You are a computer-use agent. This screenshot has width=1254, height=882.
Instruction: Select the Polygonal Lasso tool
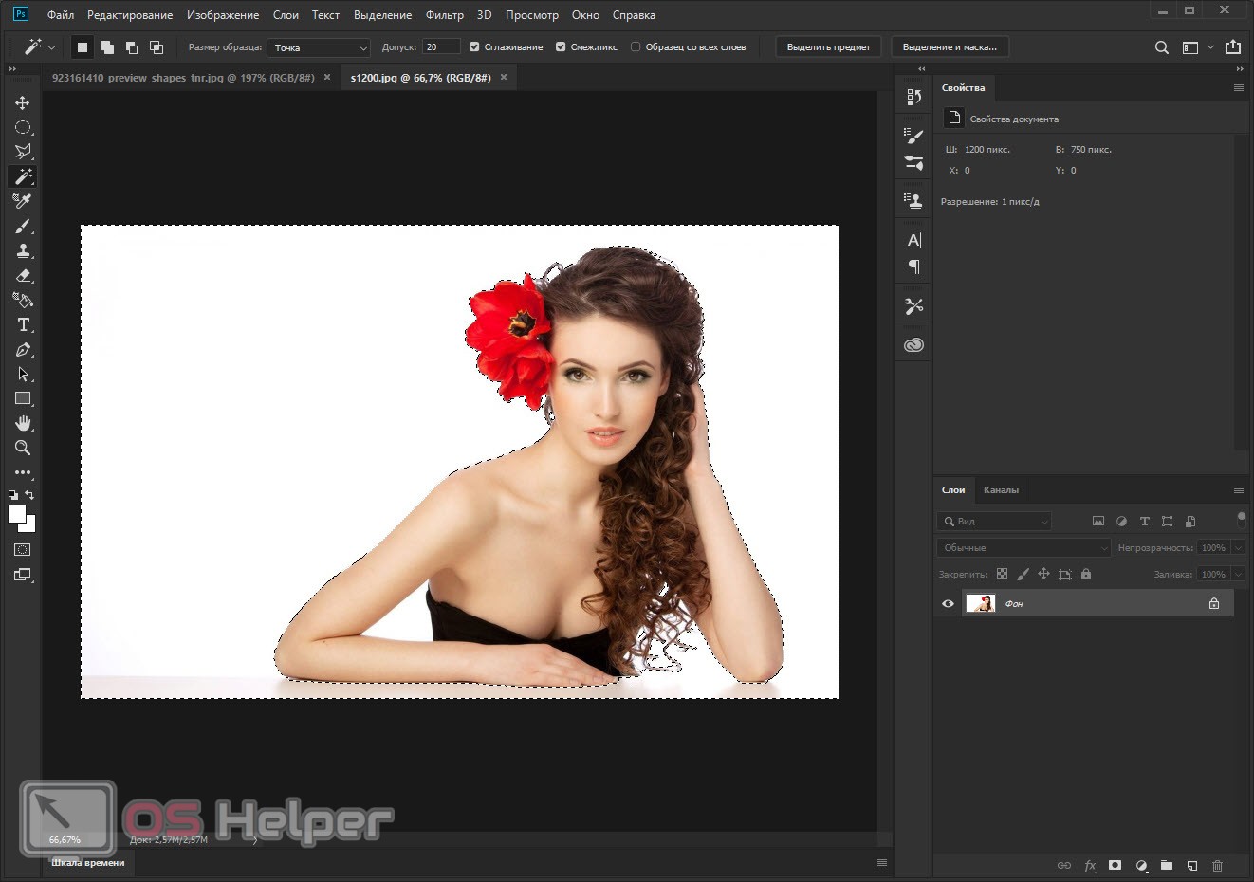[x=23, y=152]
